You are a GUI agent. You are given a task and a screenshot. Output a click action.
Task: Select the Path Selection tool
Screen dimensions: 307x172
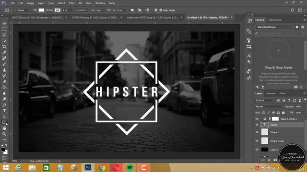[4, 117]
